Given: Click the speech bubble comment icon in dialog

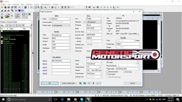Looking at the screenshot, I should [x=89, y=83].
